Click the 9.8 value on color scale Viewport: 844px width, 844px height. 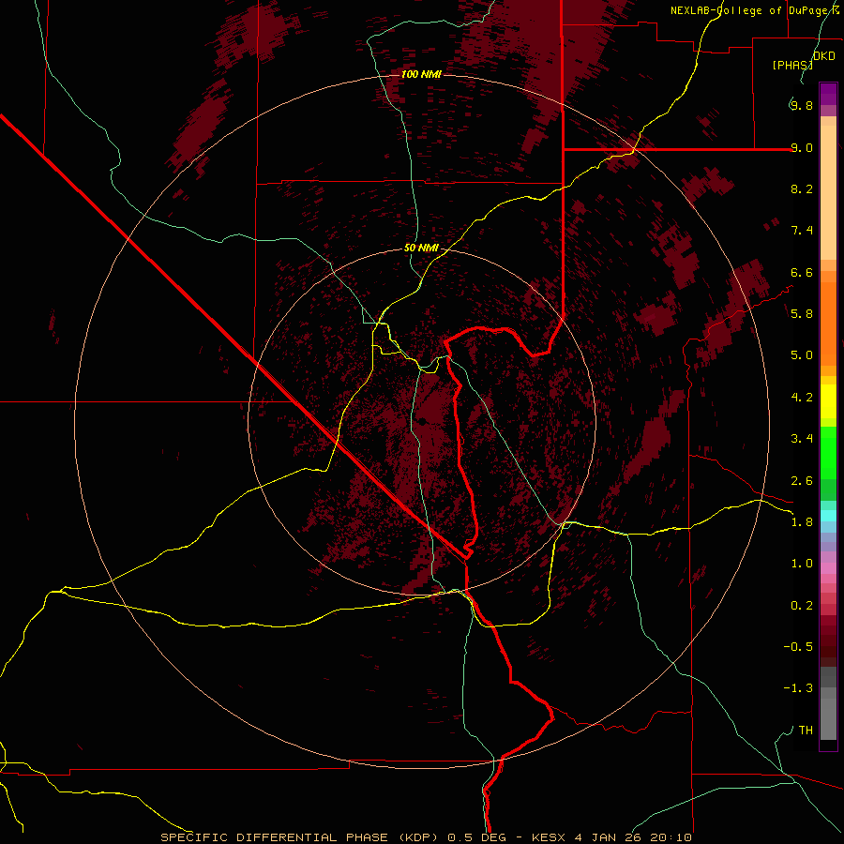click(801, 105)
